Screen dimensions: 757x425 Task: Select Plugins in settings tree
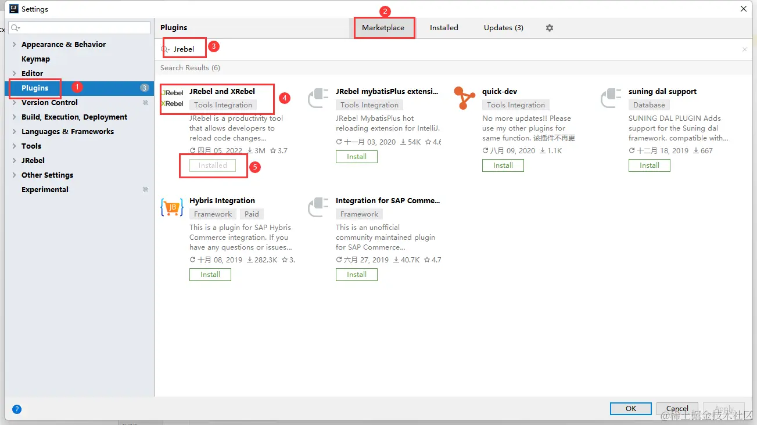coord(35,88)
